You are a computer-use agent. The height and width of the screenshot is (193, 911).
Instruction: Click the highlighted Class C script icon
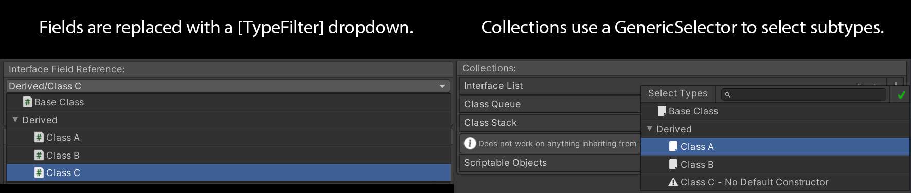coord(39,173)
